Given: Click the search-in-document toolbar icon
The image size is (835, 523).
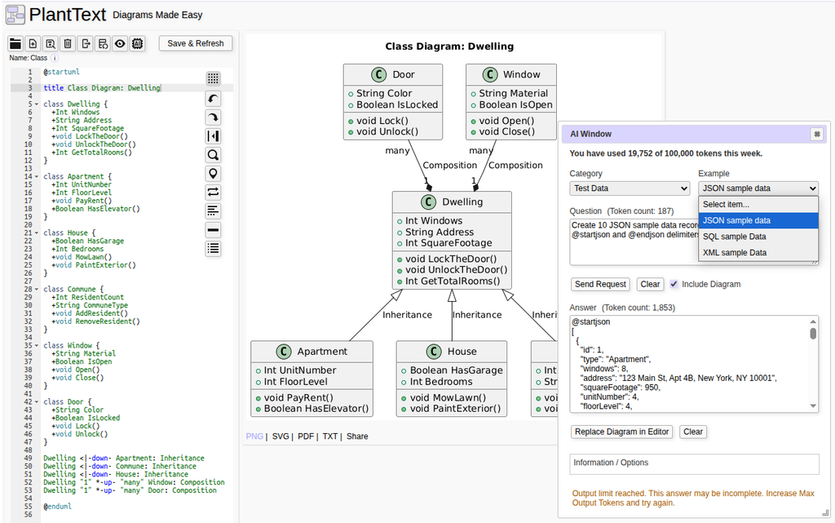Looking at the screenshot, I should tap(51, 44).
